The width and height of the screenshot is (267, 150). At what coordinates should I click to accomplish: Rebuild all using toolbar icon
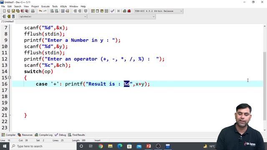click(x=106, y=11)
